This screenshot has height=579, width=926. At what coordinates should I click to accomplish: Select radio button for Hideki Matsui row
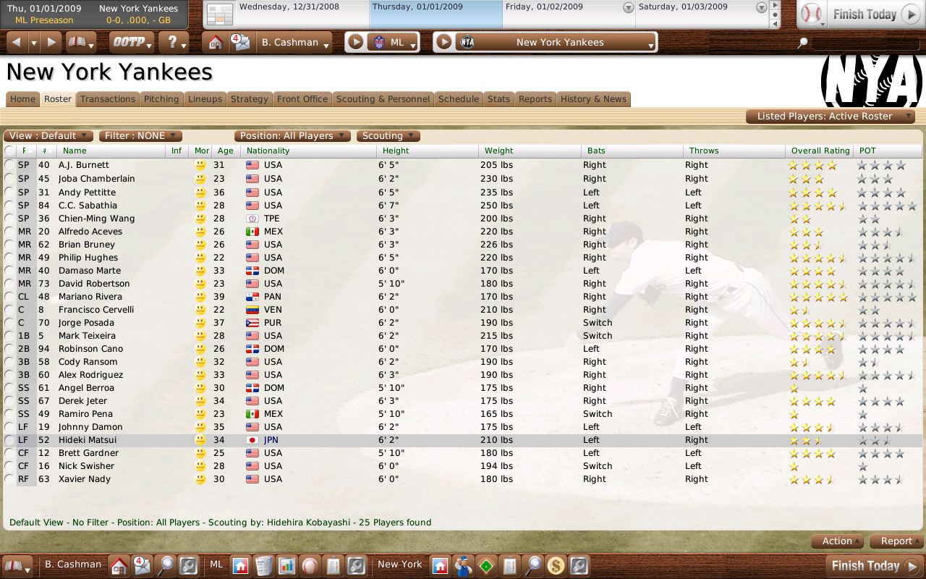point(9,440)
